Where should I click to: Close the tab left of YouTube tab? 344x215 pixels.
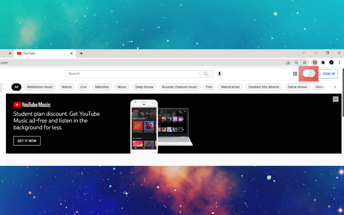click(10, 53)
